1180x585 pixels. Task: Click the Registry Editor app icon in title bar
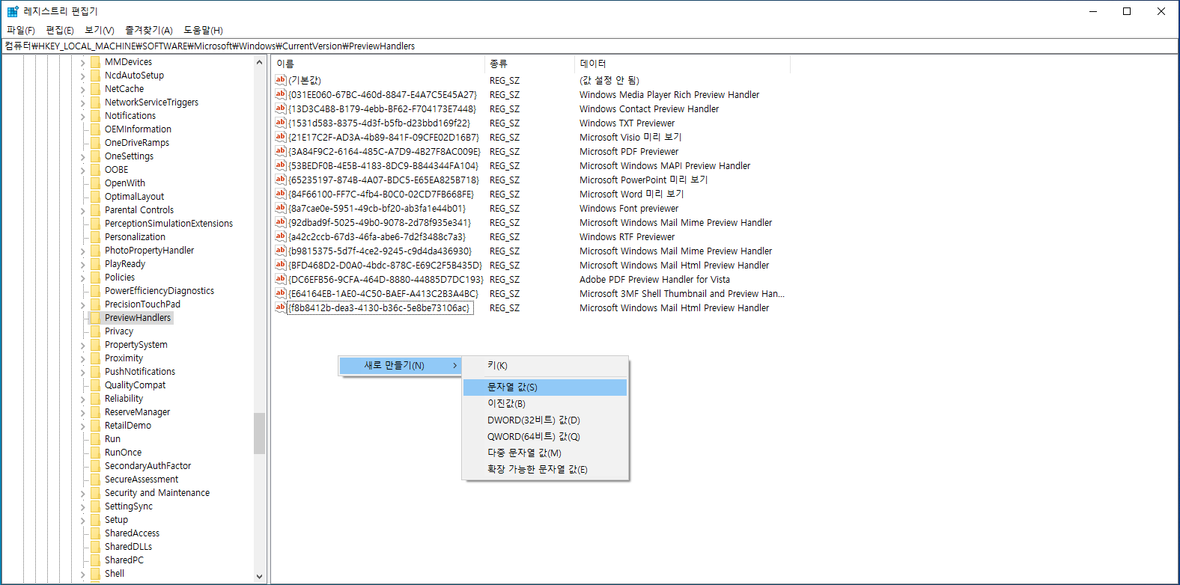point(13,11)
